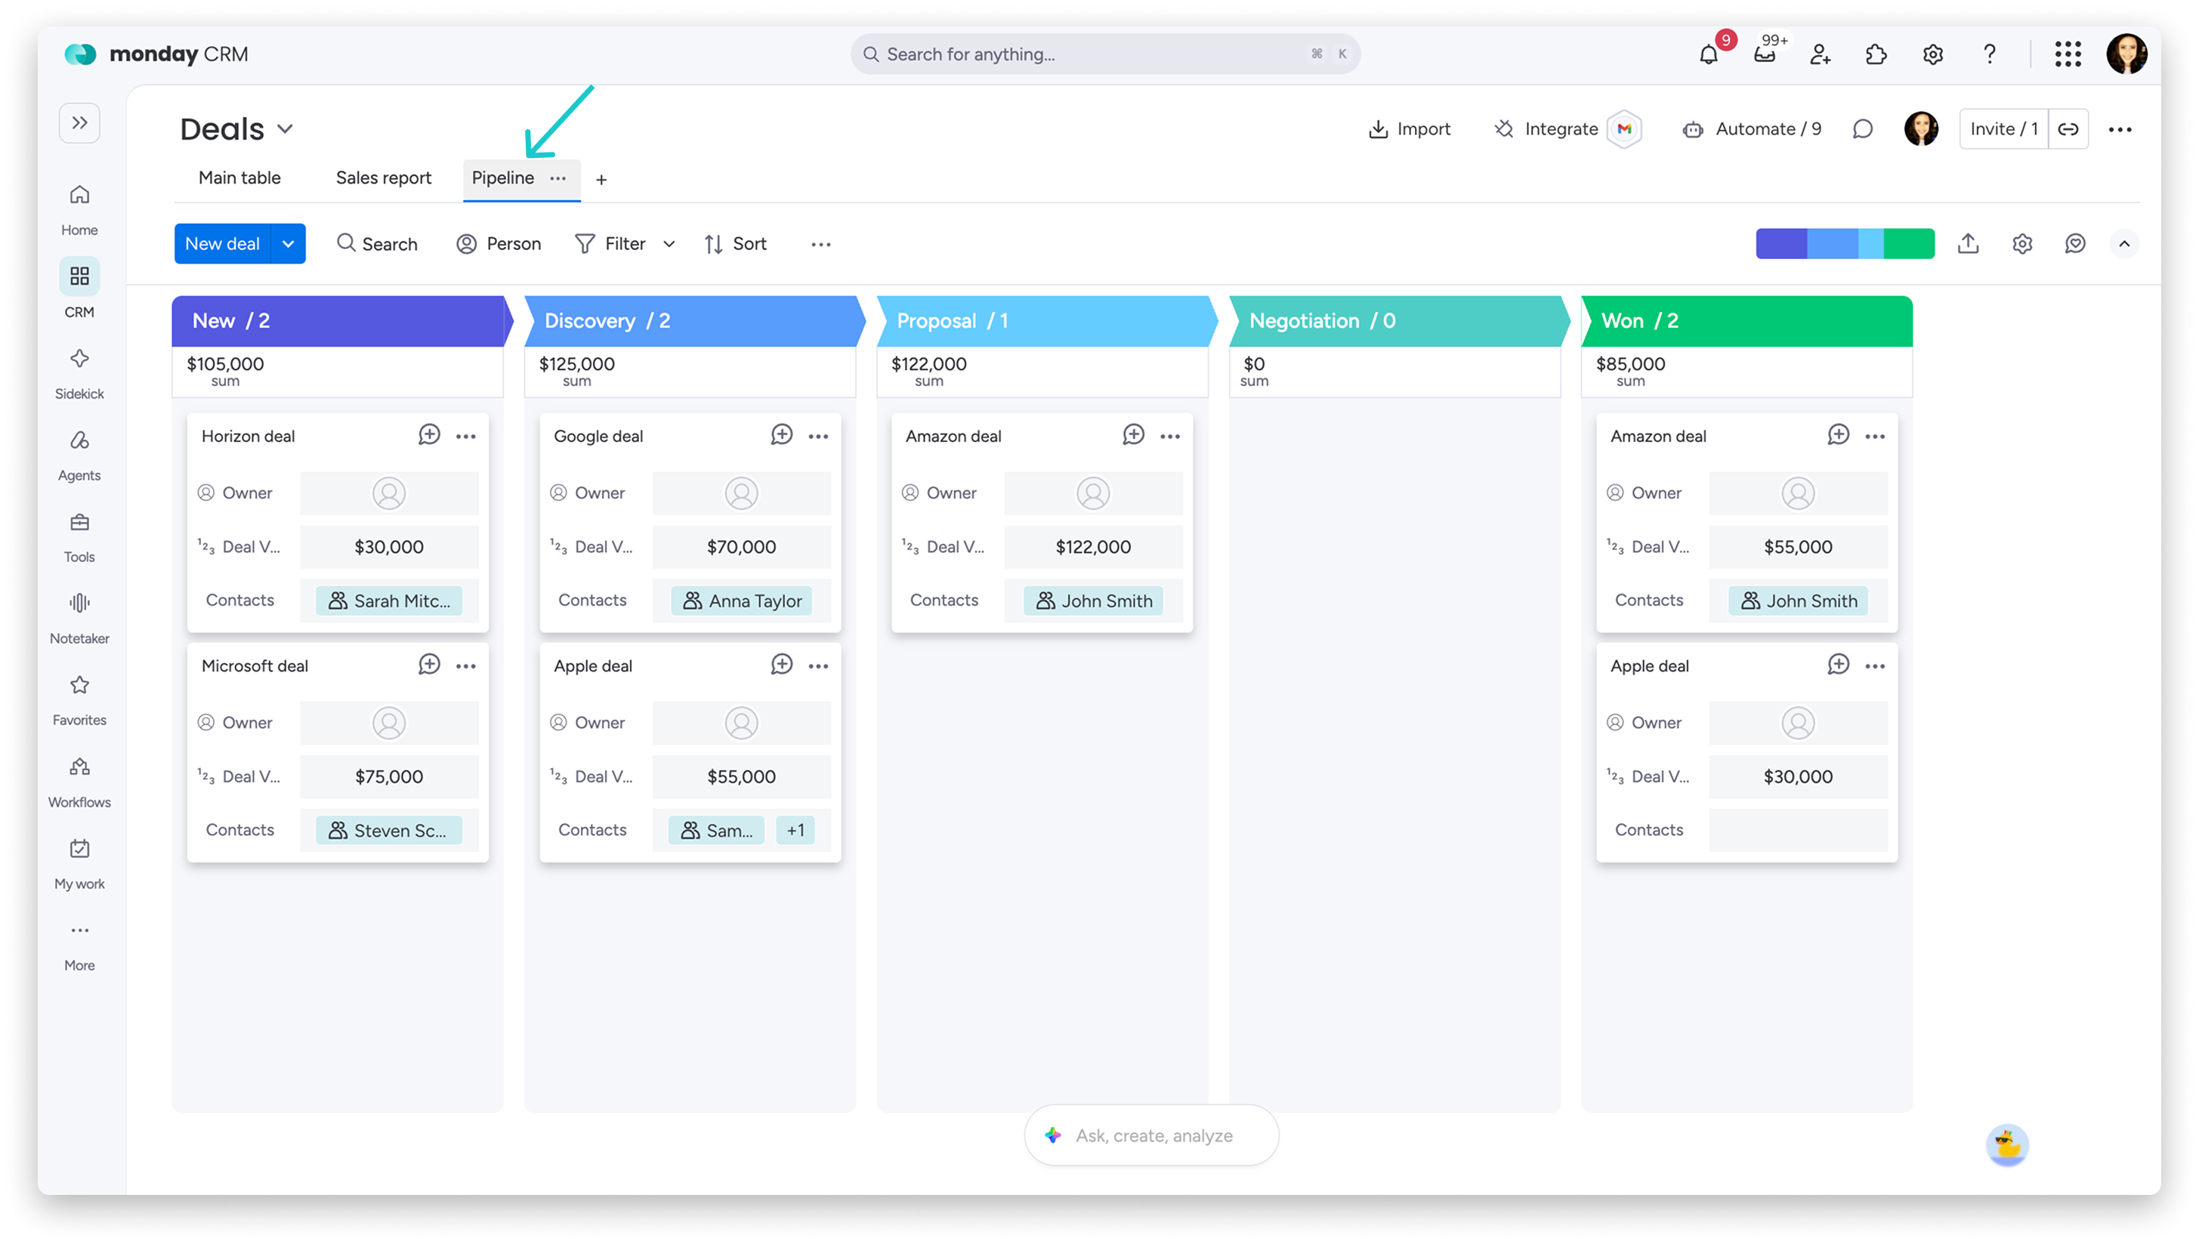
Task: Open Favorites in the sidebar
Action: pyautogui.click(x=79, y=699)
